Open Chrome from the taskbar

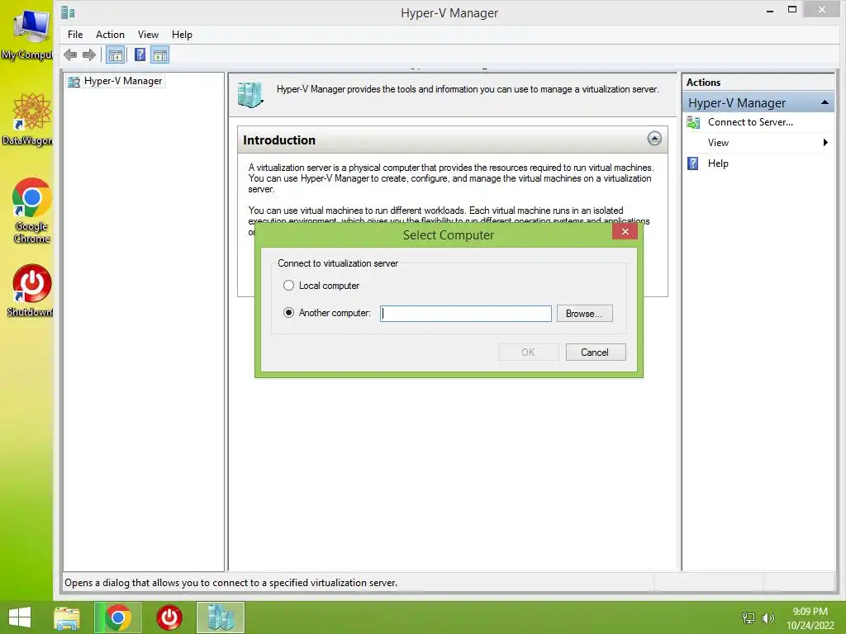click(118, 617)
